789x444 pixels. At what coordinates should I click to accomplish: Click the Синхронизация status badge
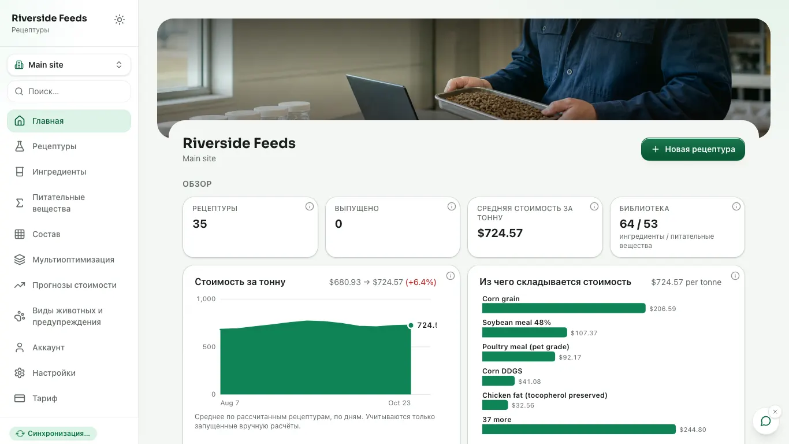[53, 434]
